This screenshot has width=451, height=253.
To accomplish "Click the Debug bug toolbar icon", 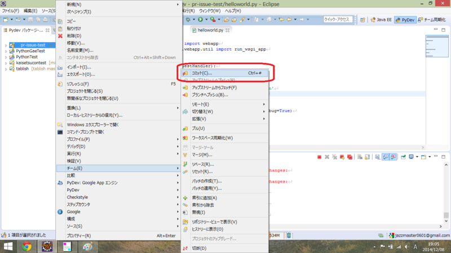I will tap(188, 20).
